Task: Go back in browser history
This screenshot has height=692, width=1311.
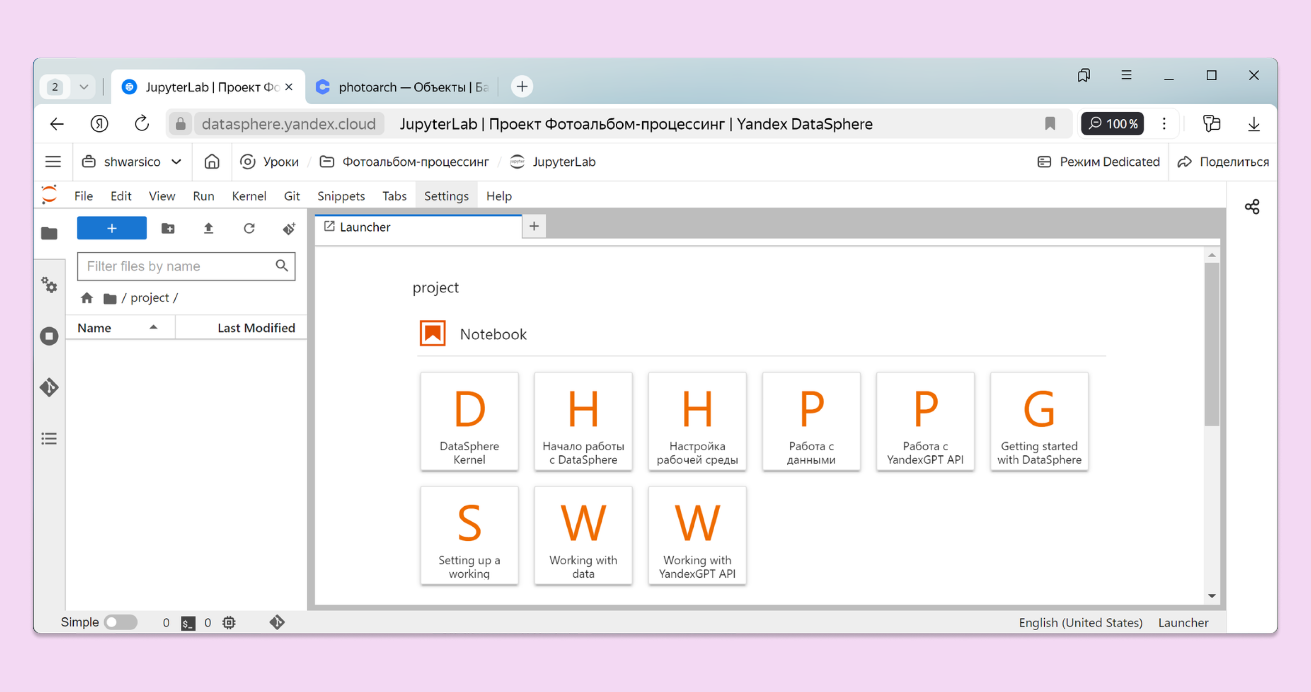Action: click(x=57, y=124)
